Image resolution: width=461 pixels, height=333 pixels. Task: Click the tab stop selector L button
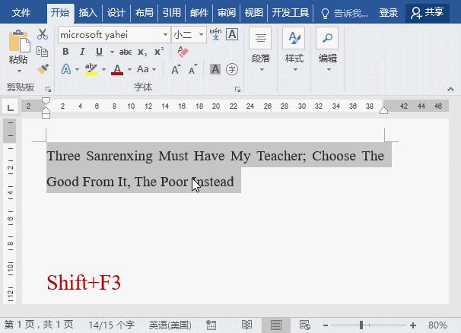pyautogui.click(x=11, y=107)
